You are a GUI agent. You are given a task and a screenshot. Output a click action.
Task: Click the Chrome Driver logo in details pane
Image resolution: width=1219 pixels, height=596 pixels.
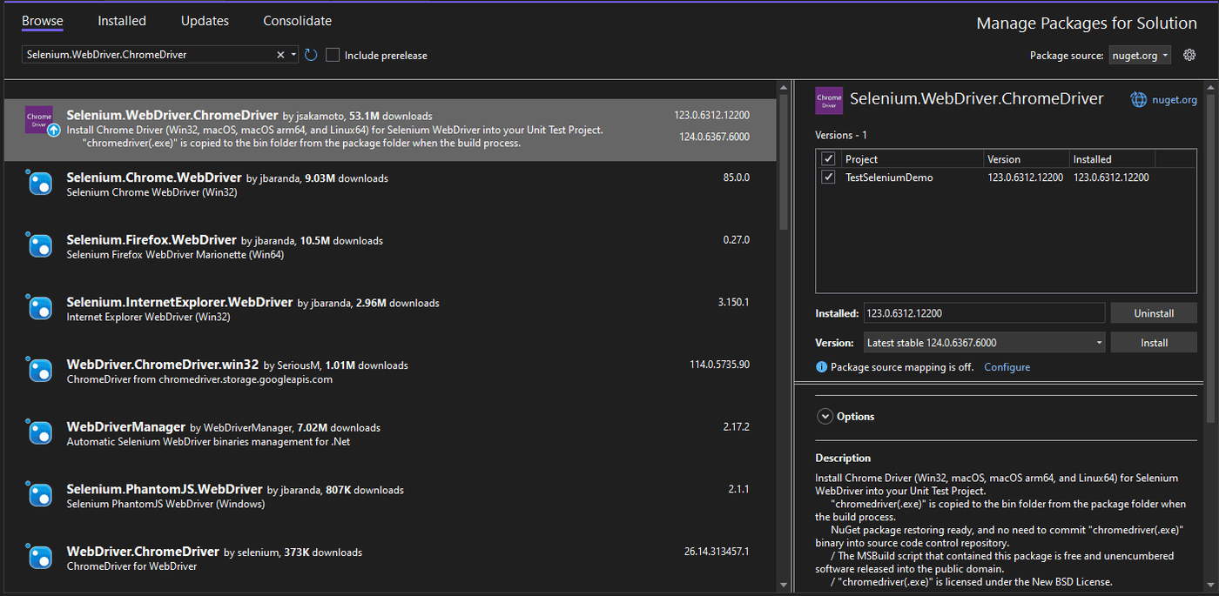[x=829, y=100]
